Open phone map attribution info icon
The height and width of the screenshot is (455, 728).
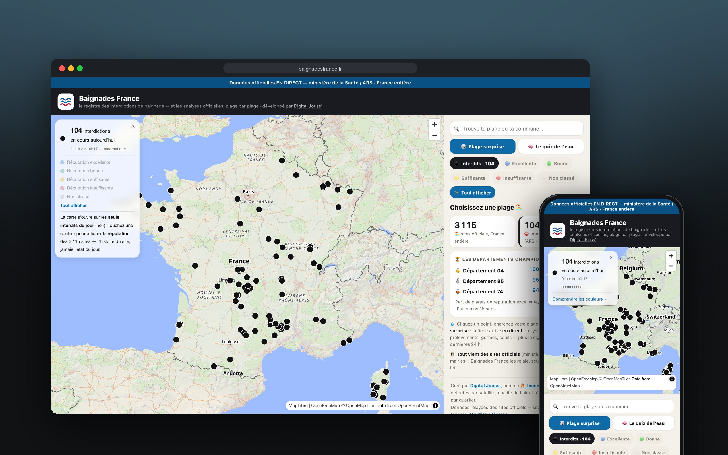[672, 379]
